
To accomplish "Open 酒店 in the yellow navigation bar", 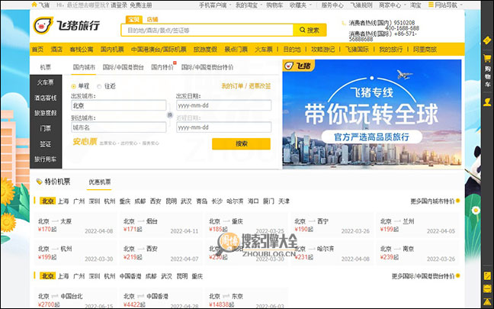I will click(x=56, y=50).
